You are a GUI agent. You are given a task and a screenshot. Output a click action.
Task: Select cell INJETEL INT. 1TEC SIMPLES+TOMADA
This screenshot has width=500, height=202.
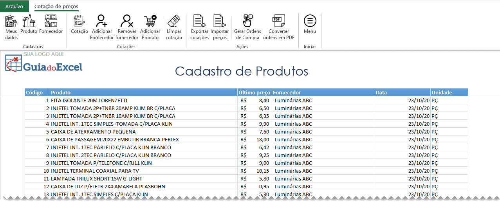tap(143, 124)
